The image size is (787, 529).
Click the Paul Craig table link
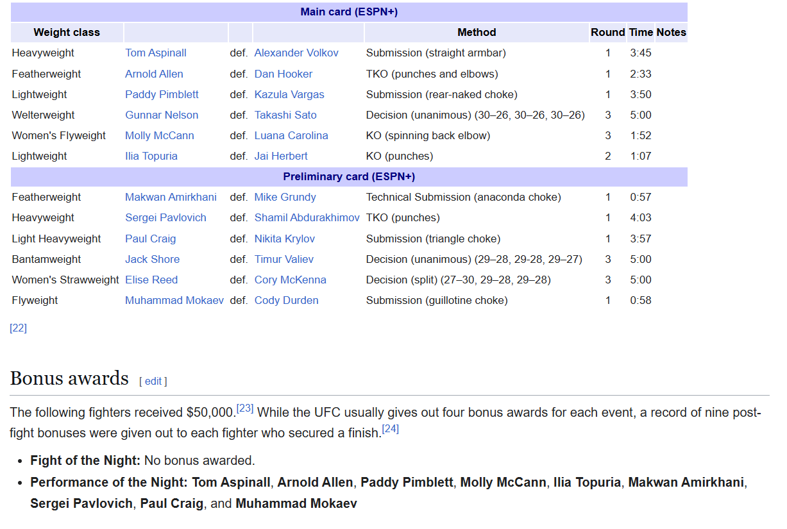coord(150,239)
